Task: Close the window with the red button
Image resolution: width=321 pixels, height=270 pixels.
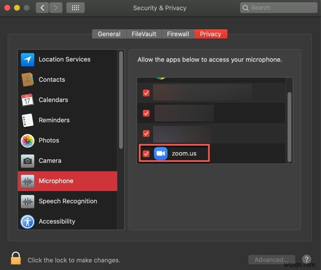Action: 8,8
